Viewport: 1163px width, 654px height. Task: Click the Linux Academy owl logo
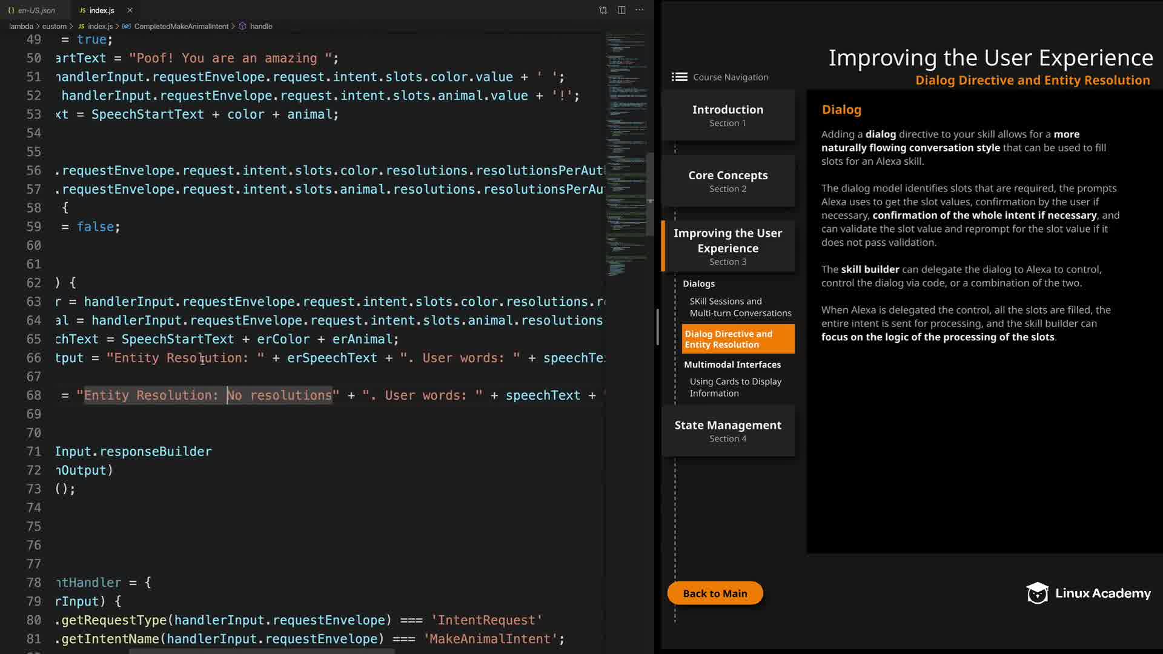click(1037, 593)
